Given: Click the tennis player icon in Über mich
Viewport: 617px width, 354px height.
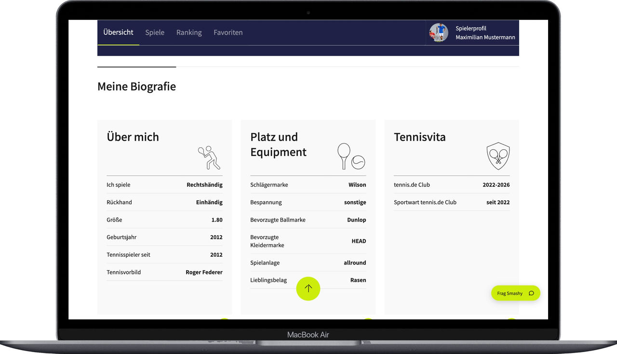Looking at the screenshot, I should (209, 157).
